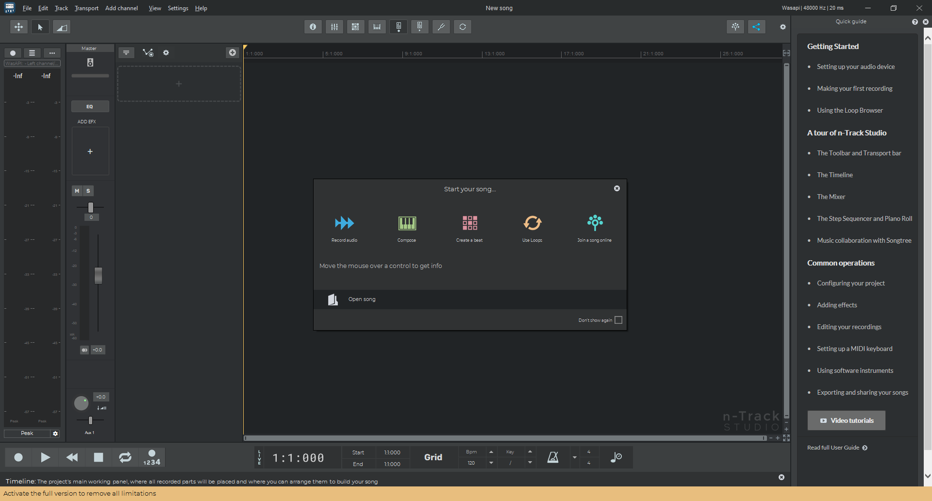Decrease the Bpm with down arrow

pos(491,463)
